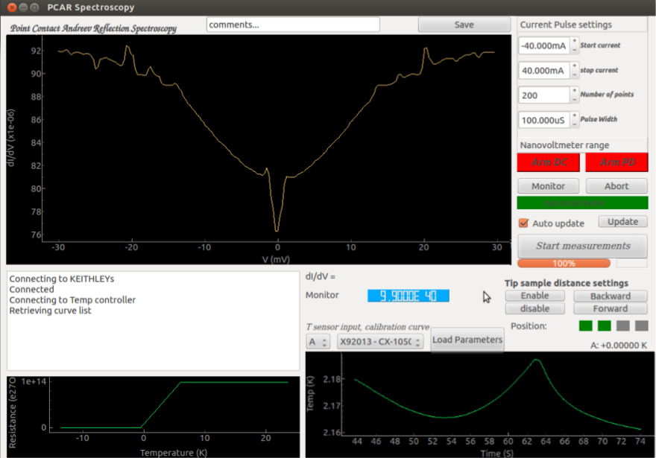Click the Abort button
Screen dimensions: 656x458
point(616,186)
